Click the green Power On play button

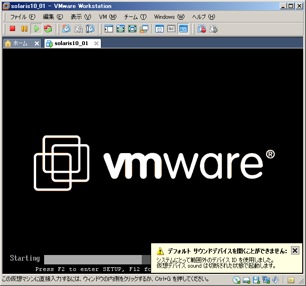tap(36, 29)
